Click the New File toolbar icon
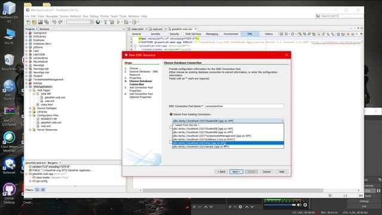This screenshot has height=215, width=382. point(28,22)
